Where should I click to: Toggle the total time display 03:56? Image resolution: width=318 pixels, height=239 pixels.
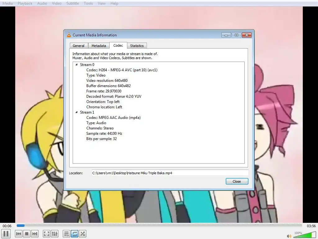coord(311,226)
